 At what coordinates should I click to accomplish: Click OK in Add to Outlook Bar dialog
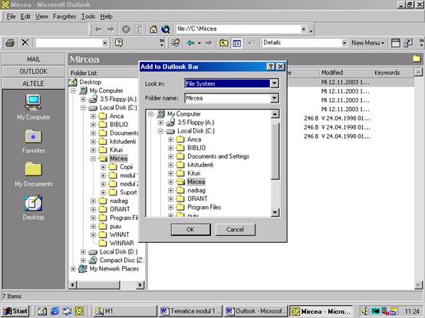point(190,230)
